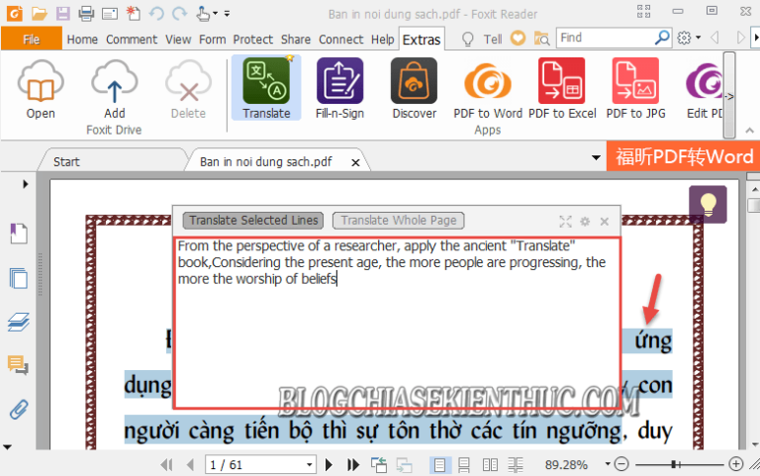This screenshot has width=760, height=476.
Task: Open the Translate tool in Extras
Action: (266, 88)
